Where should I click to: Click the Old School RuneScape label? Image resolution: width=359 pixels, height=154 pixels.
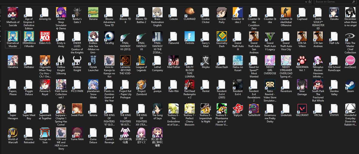(x=334, y=69)
